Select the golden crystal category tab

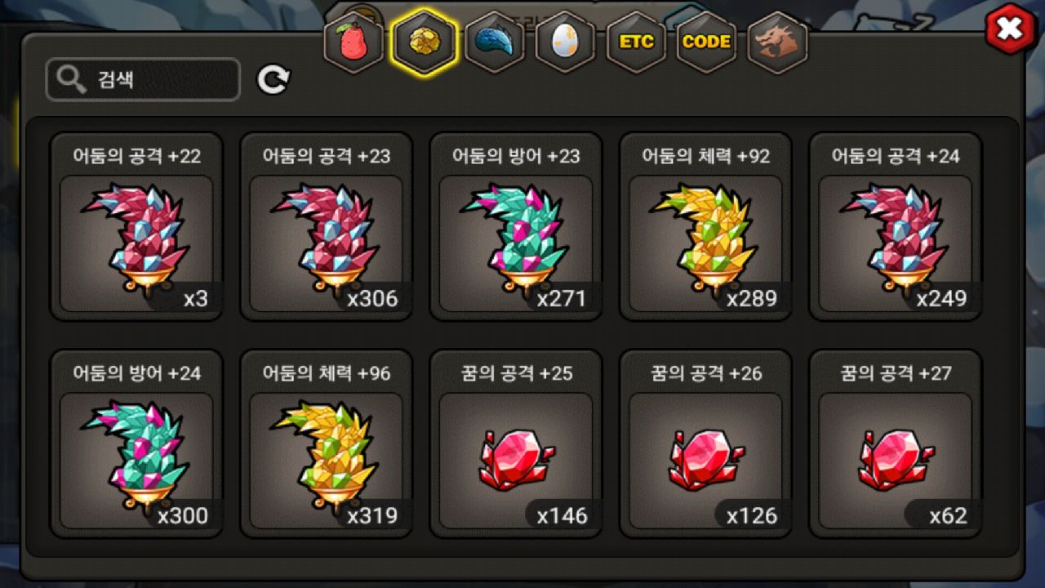pyautogui.click(x=425, y=42)
